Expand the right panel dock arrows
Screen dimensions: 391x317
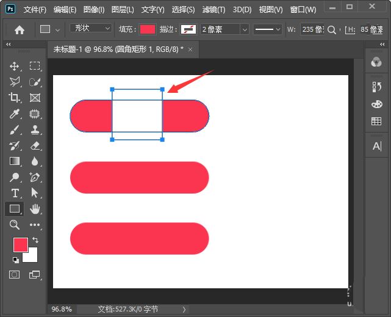click(382, 44)
